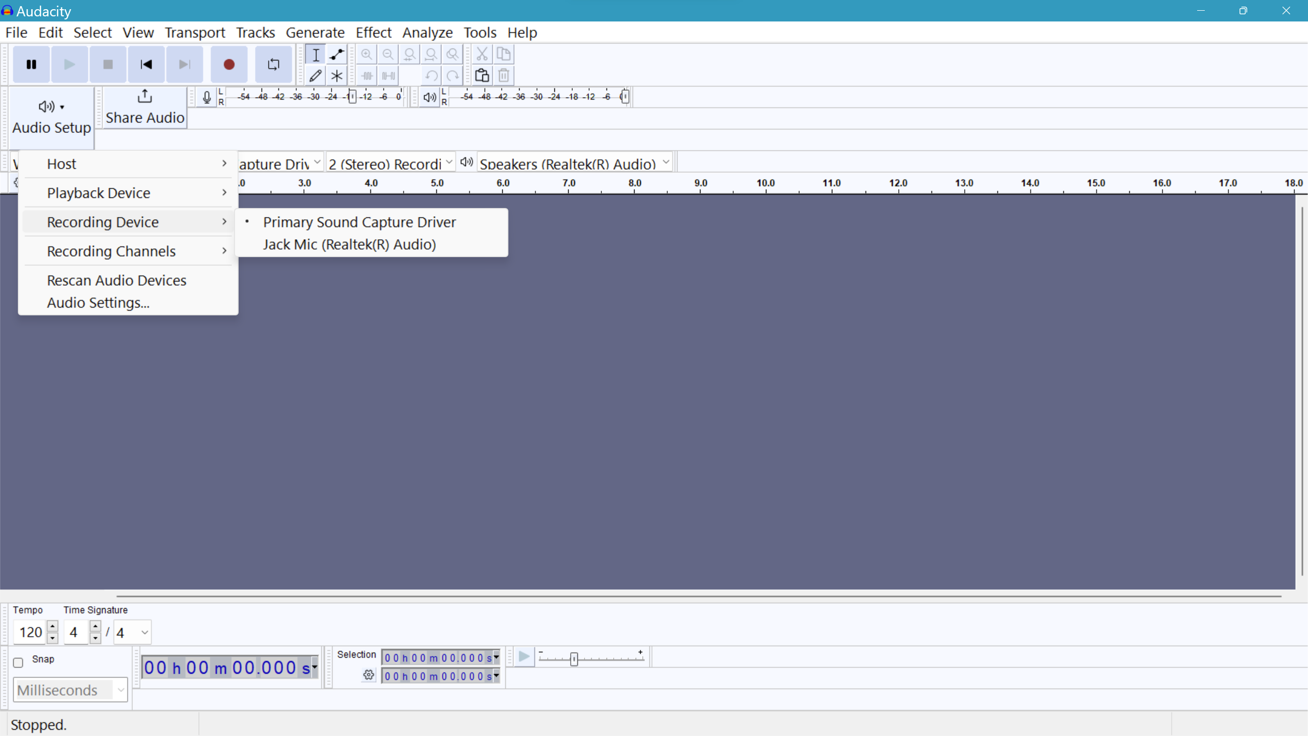Click the Zoom Toggle icon

pyautogui.click(x=452, y=54)
